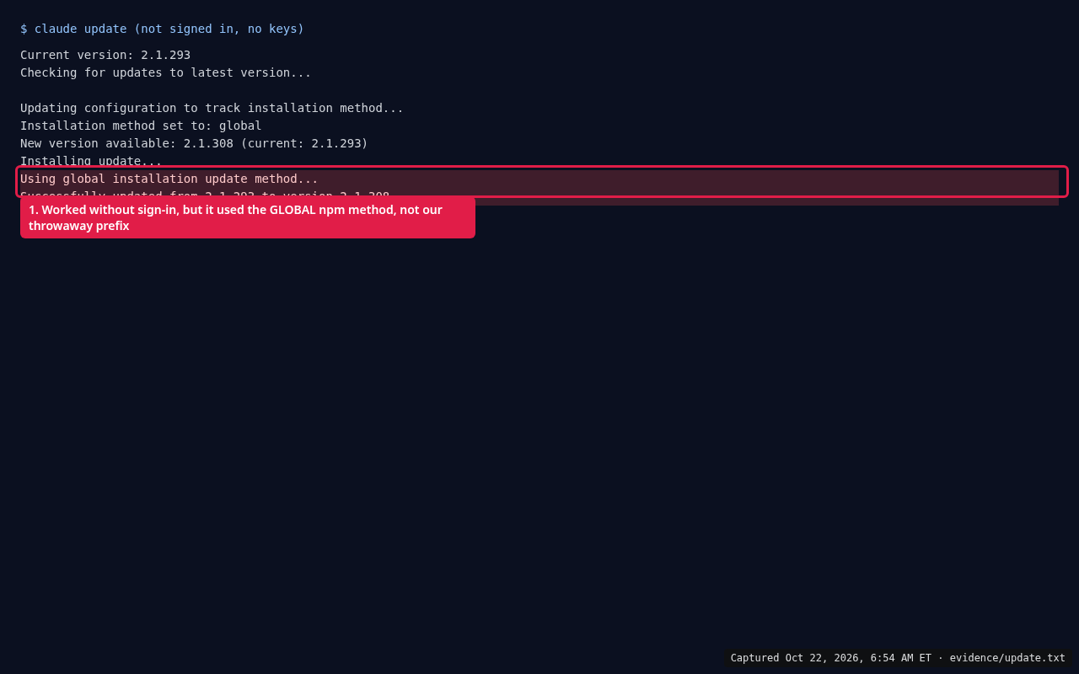Click the 'New version available: 2.1.308' line

(194, 143)
